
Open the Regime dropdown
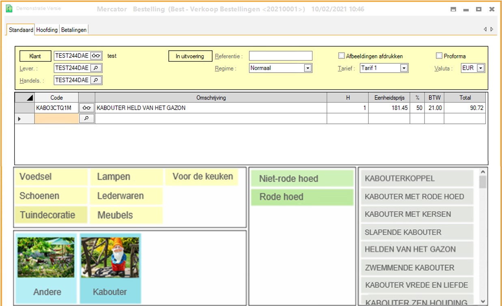tap(308, 68)
